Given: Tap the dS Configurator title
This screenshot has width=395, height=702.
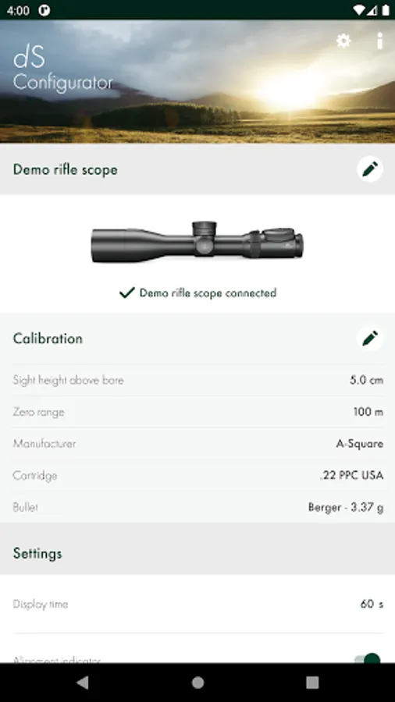Looking at the screenshot, I should (62, 70).
